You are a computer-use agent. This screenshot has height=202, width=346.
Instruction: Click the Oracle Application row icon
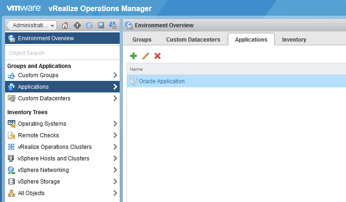coord(134,81)
